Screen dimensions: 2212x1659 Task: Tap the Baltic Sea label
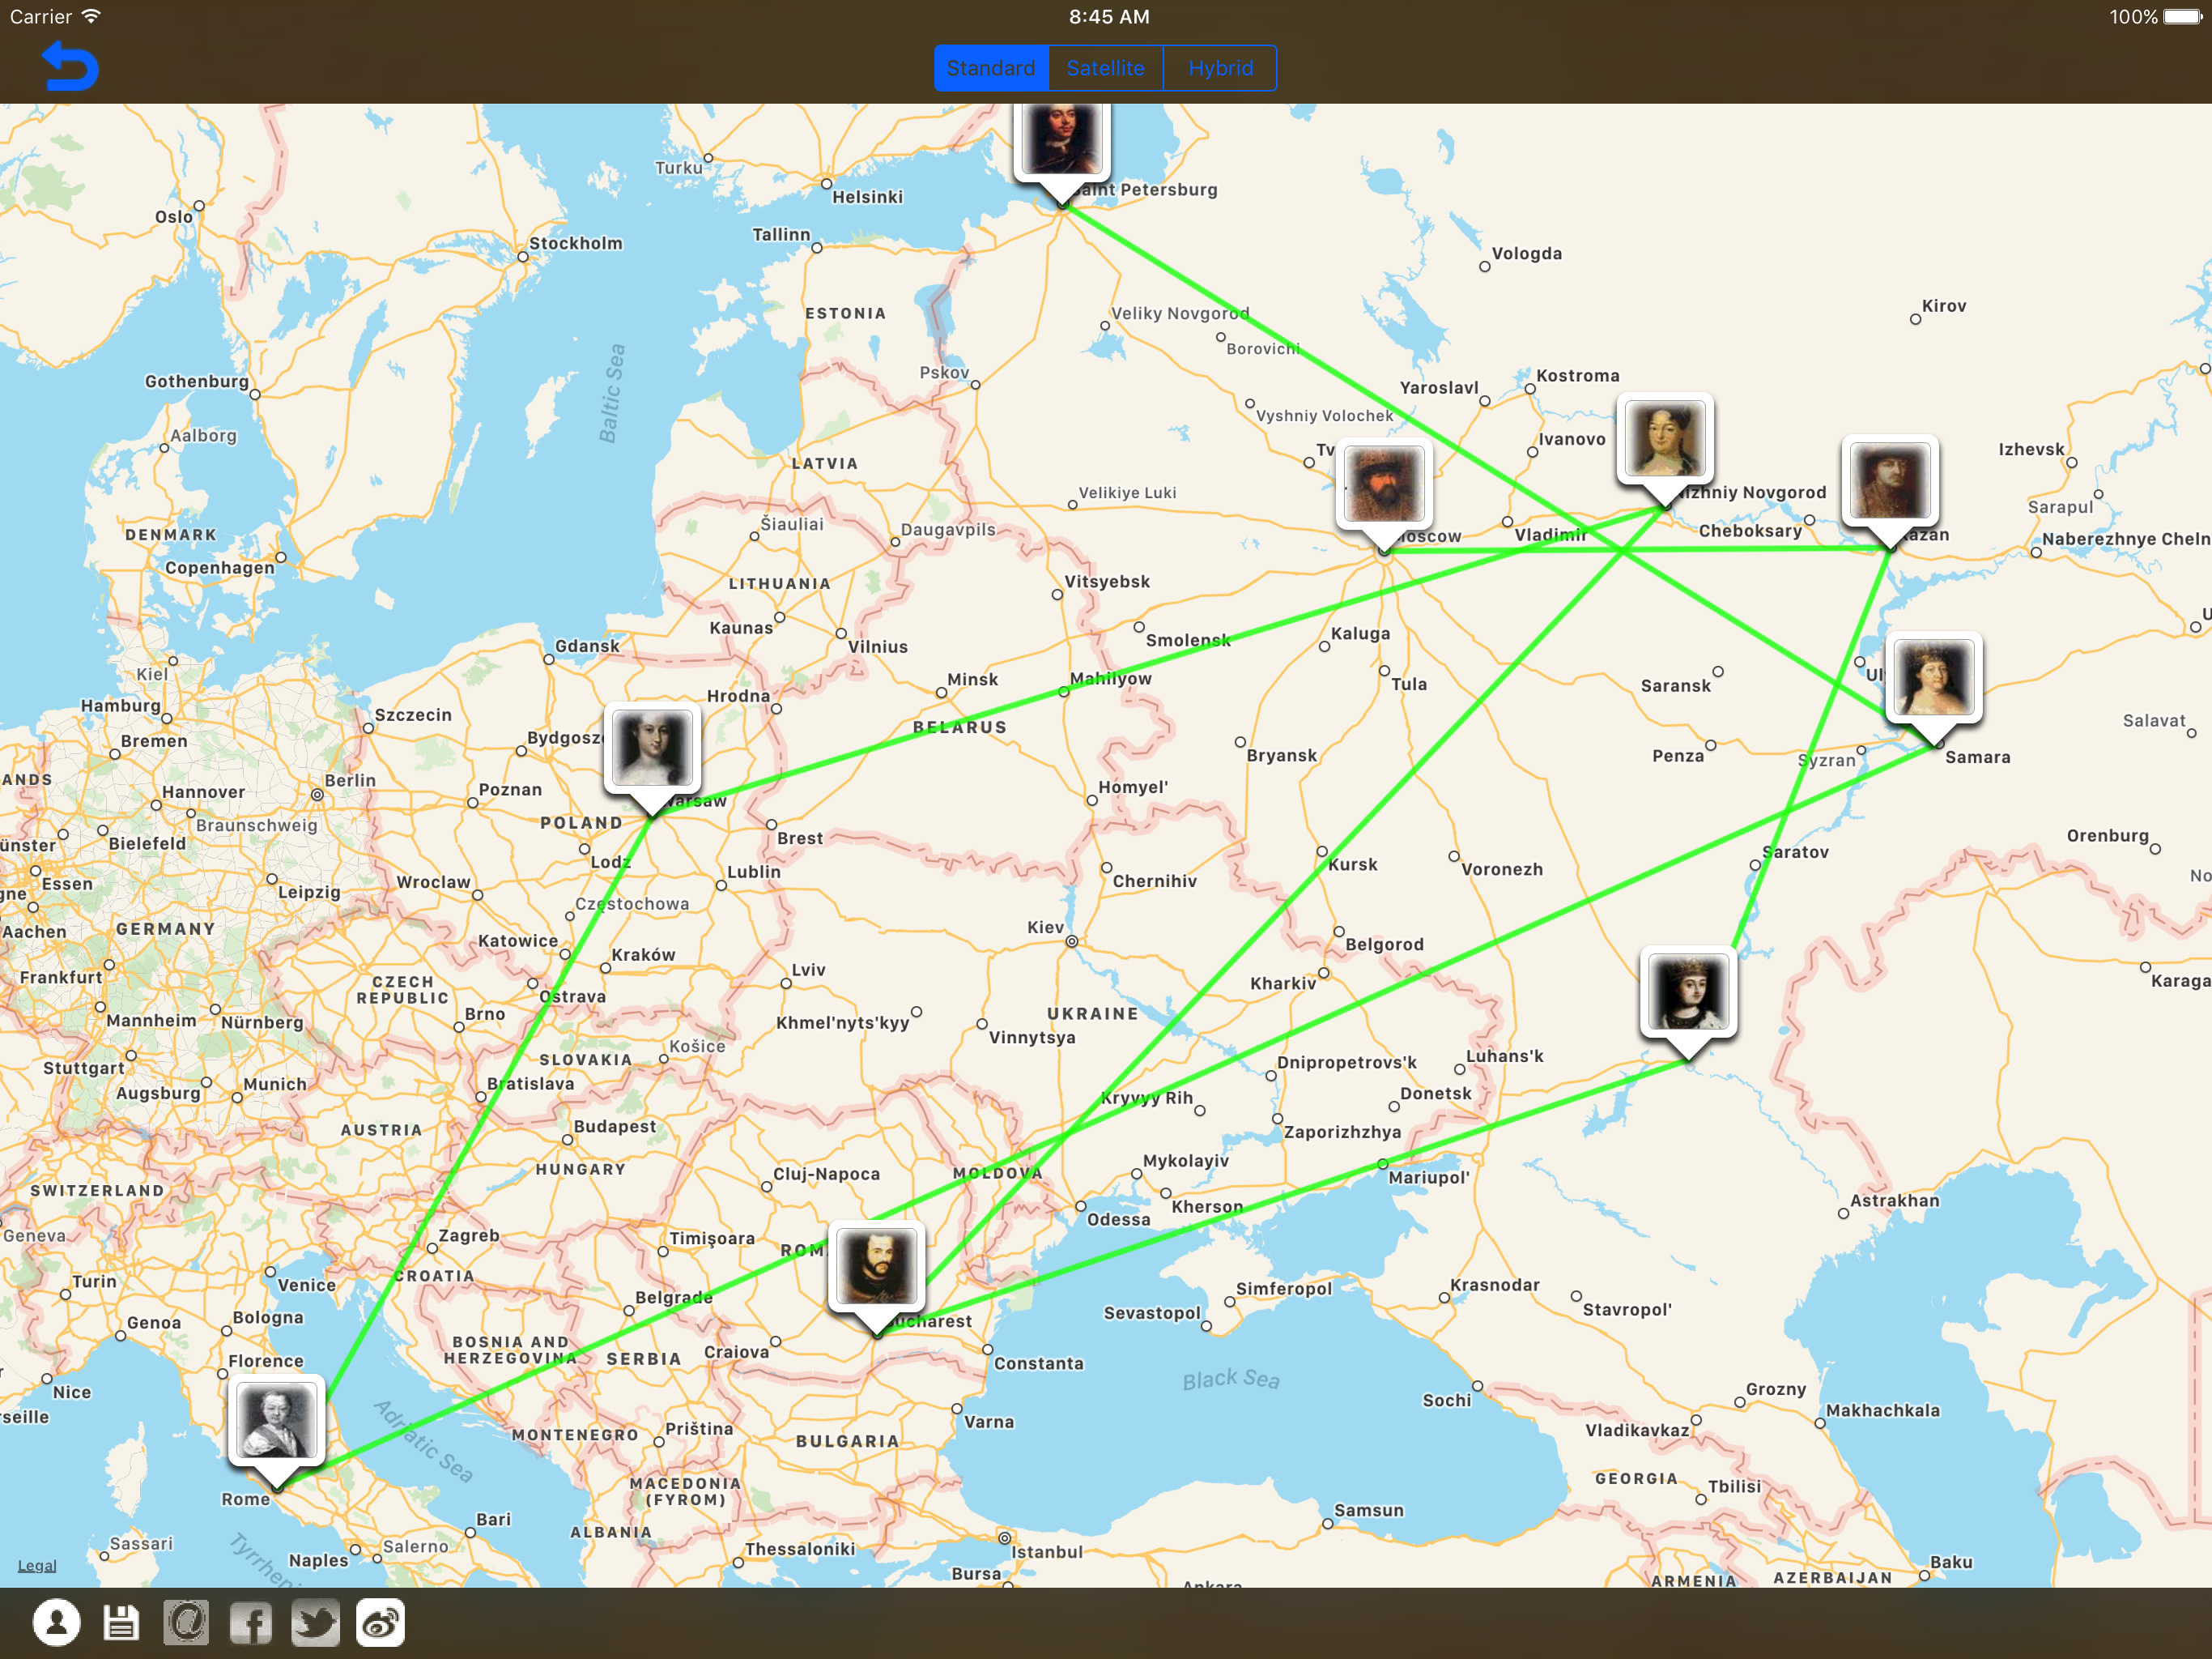(x=611, y=393)
